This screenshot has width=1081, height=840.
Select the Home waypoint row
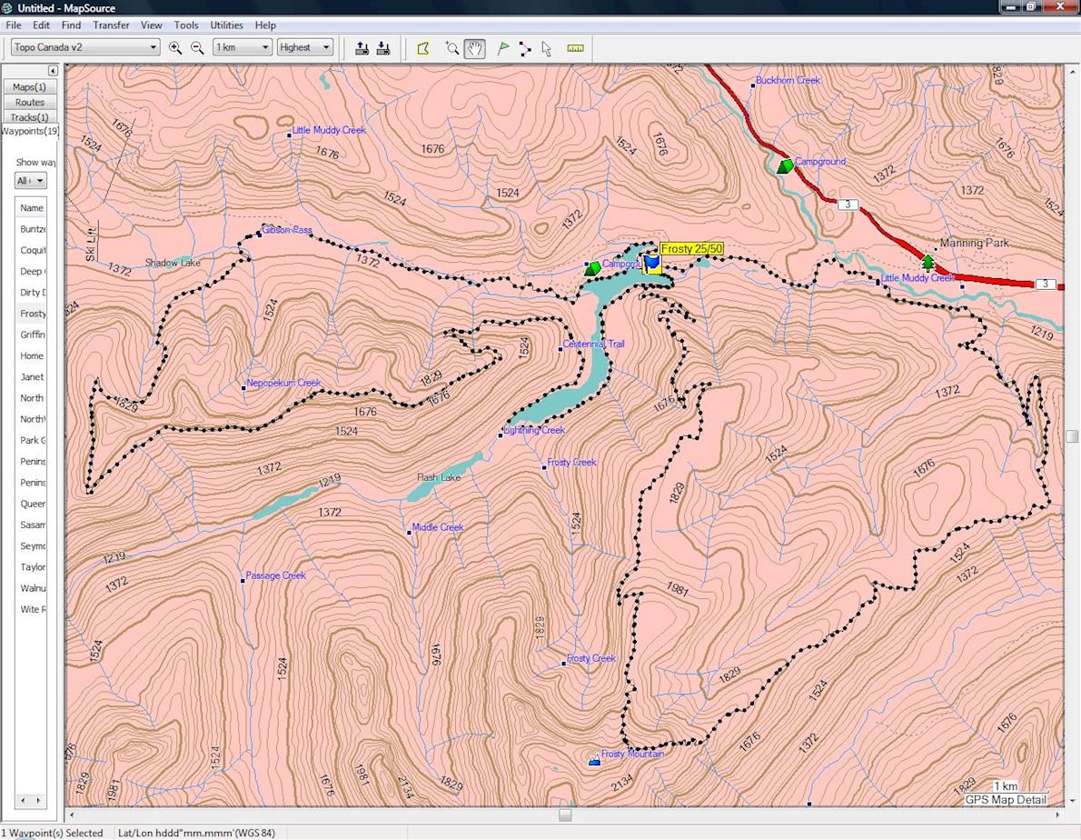click(x=31, y=355)
